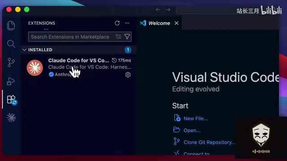Click the Claude Code extension logo
The height and width of the screenshot is (161, 287).
pyautogui.click(x=35, y=68)
